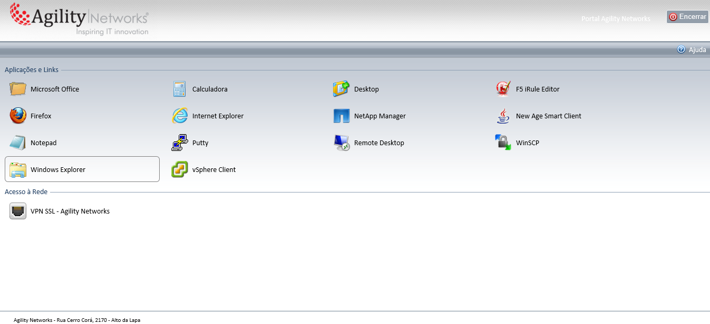Image resolution: width=710 pixels, height=324 pixels.
Task: Click the Remote Desktop icon
Action: point(342,143)
